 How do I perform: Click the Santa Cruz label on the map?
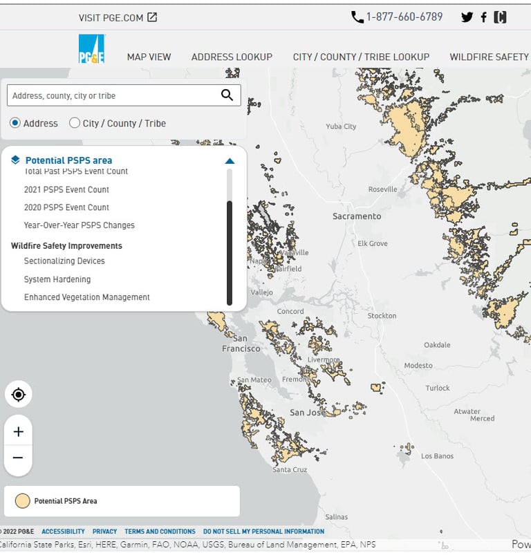(290, 470)
